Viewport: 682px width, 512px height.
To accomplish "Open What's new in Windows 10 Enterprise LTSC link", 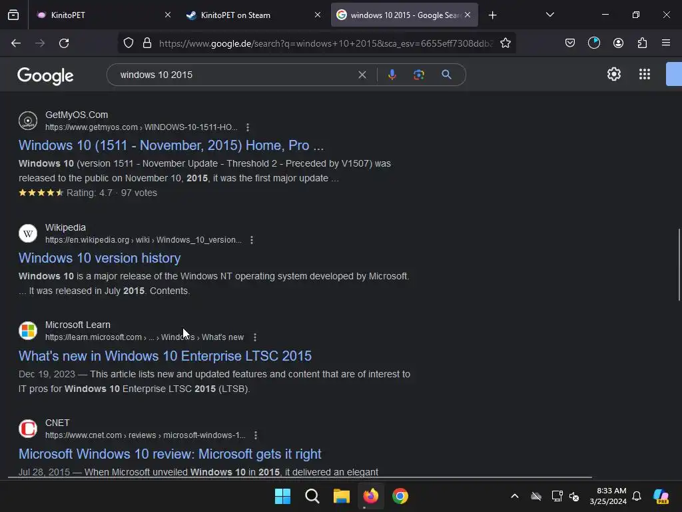I will [165, 356].
